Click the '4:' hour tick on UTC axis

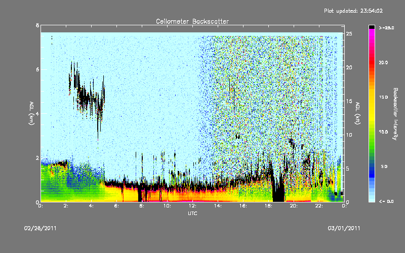pos(91,206)
